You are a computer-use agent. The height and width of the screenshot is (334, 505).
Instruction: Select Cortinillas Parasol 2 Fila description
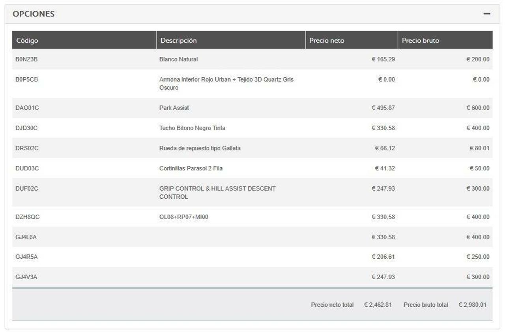tap(191, 168)
